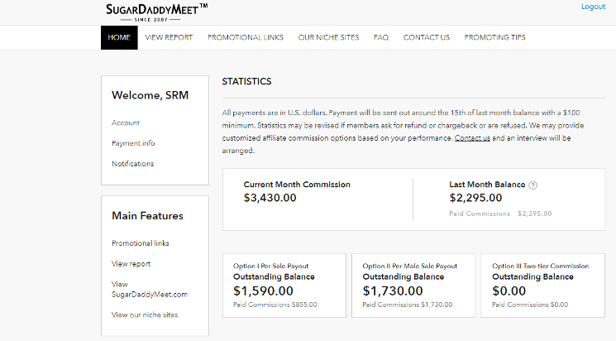Open the VIEW REPORT menu item
This screenshot has height=341, width=616.
[169, 37]
